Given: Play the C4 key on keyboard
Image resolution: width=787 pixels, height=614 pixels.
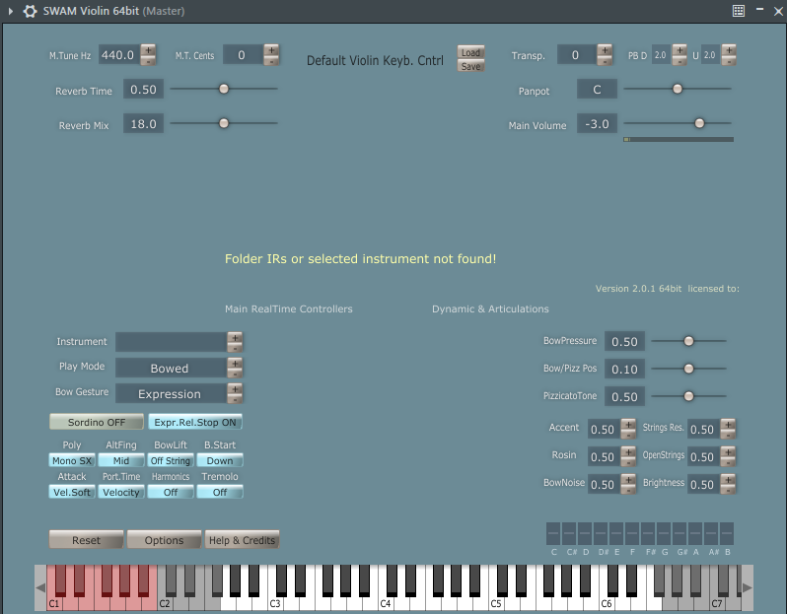Looking at the screenshot, I should [386, 603].
